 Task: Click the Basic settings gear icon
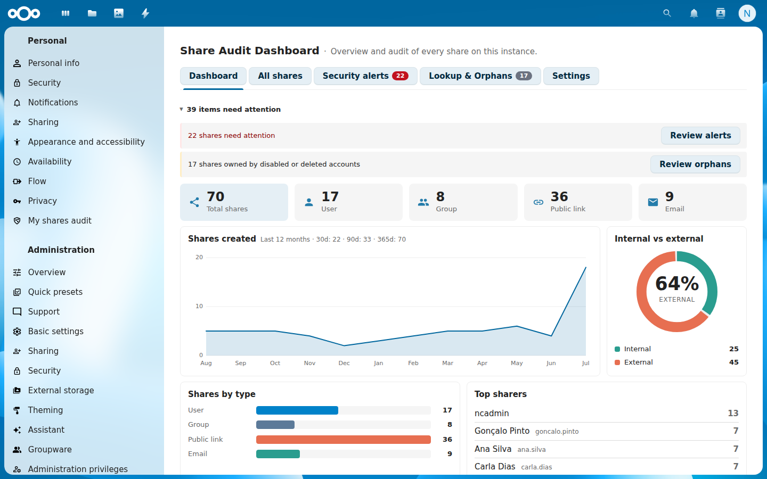[x=17, y=332]
